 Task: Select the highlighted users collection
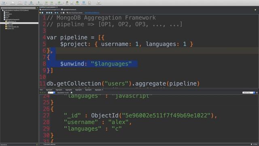point(19,23)
